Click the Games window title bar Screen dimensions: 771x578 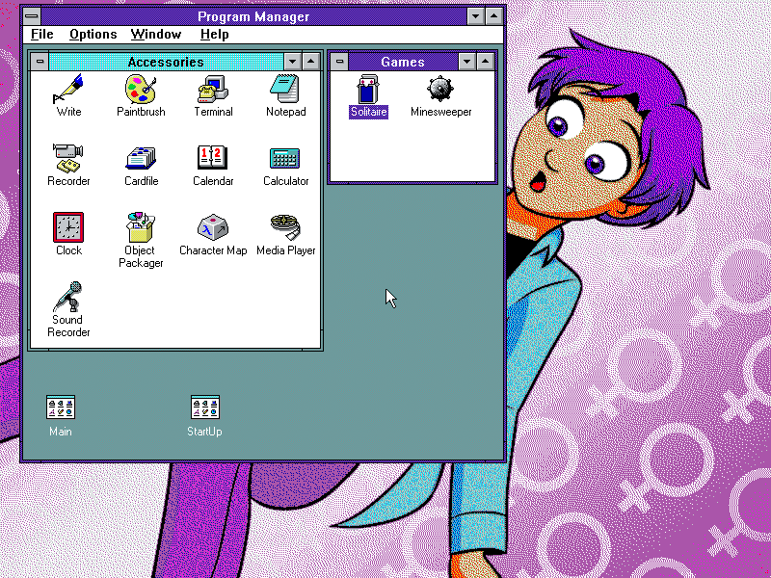click(x=403, y=62)
